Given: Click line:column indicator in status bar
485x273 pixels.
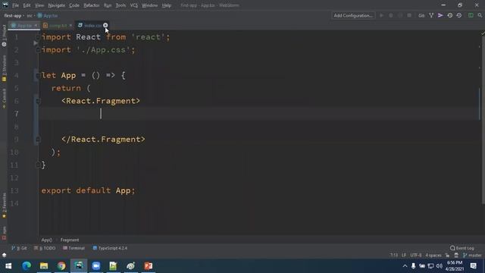Looking at the screenshot, I should click(394, 256).
